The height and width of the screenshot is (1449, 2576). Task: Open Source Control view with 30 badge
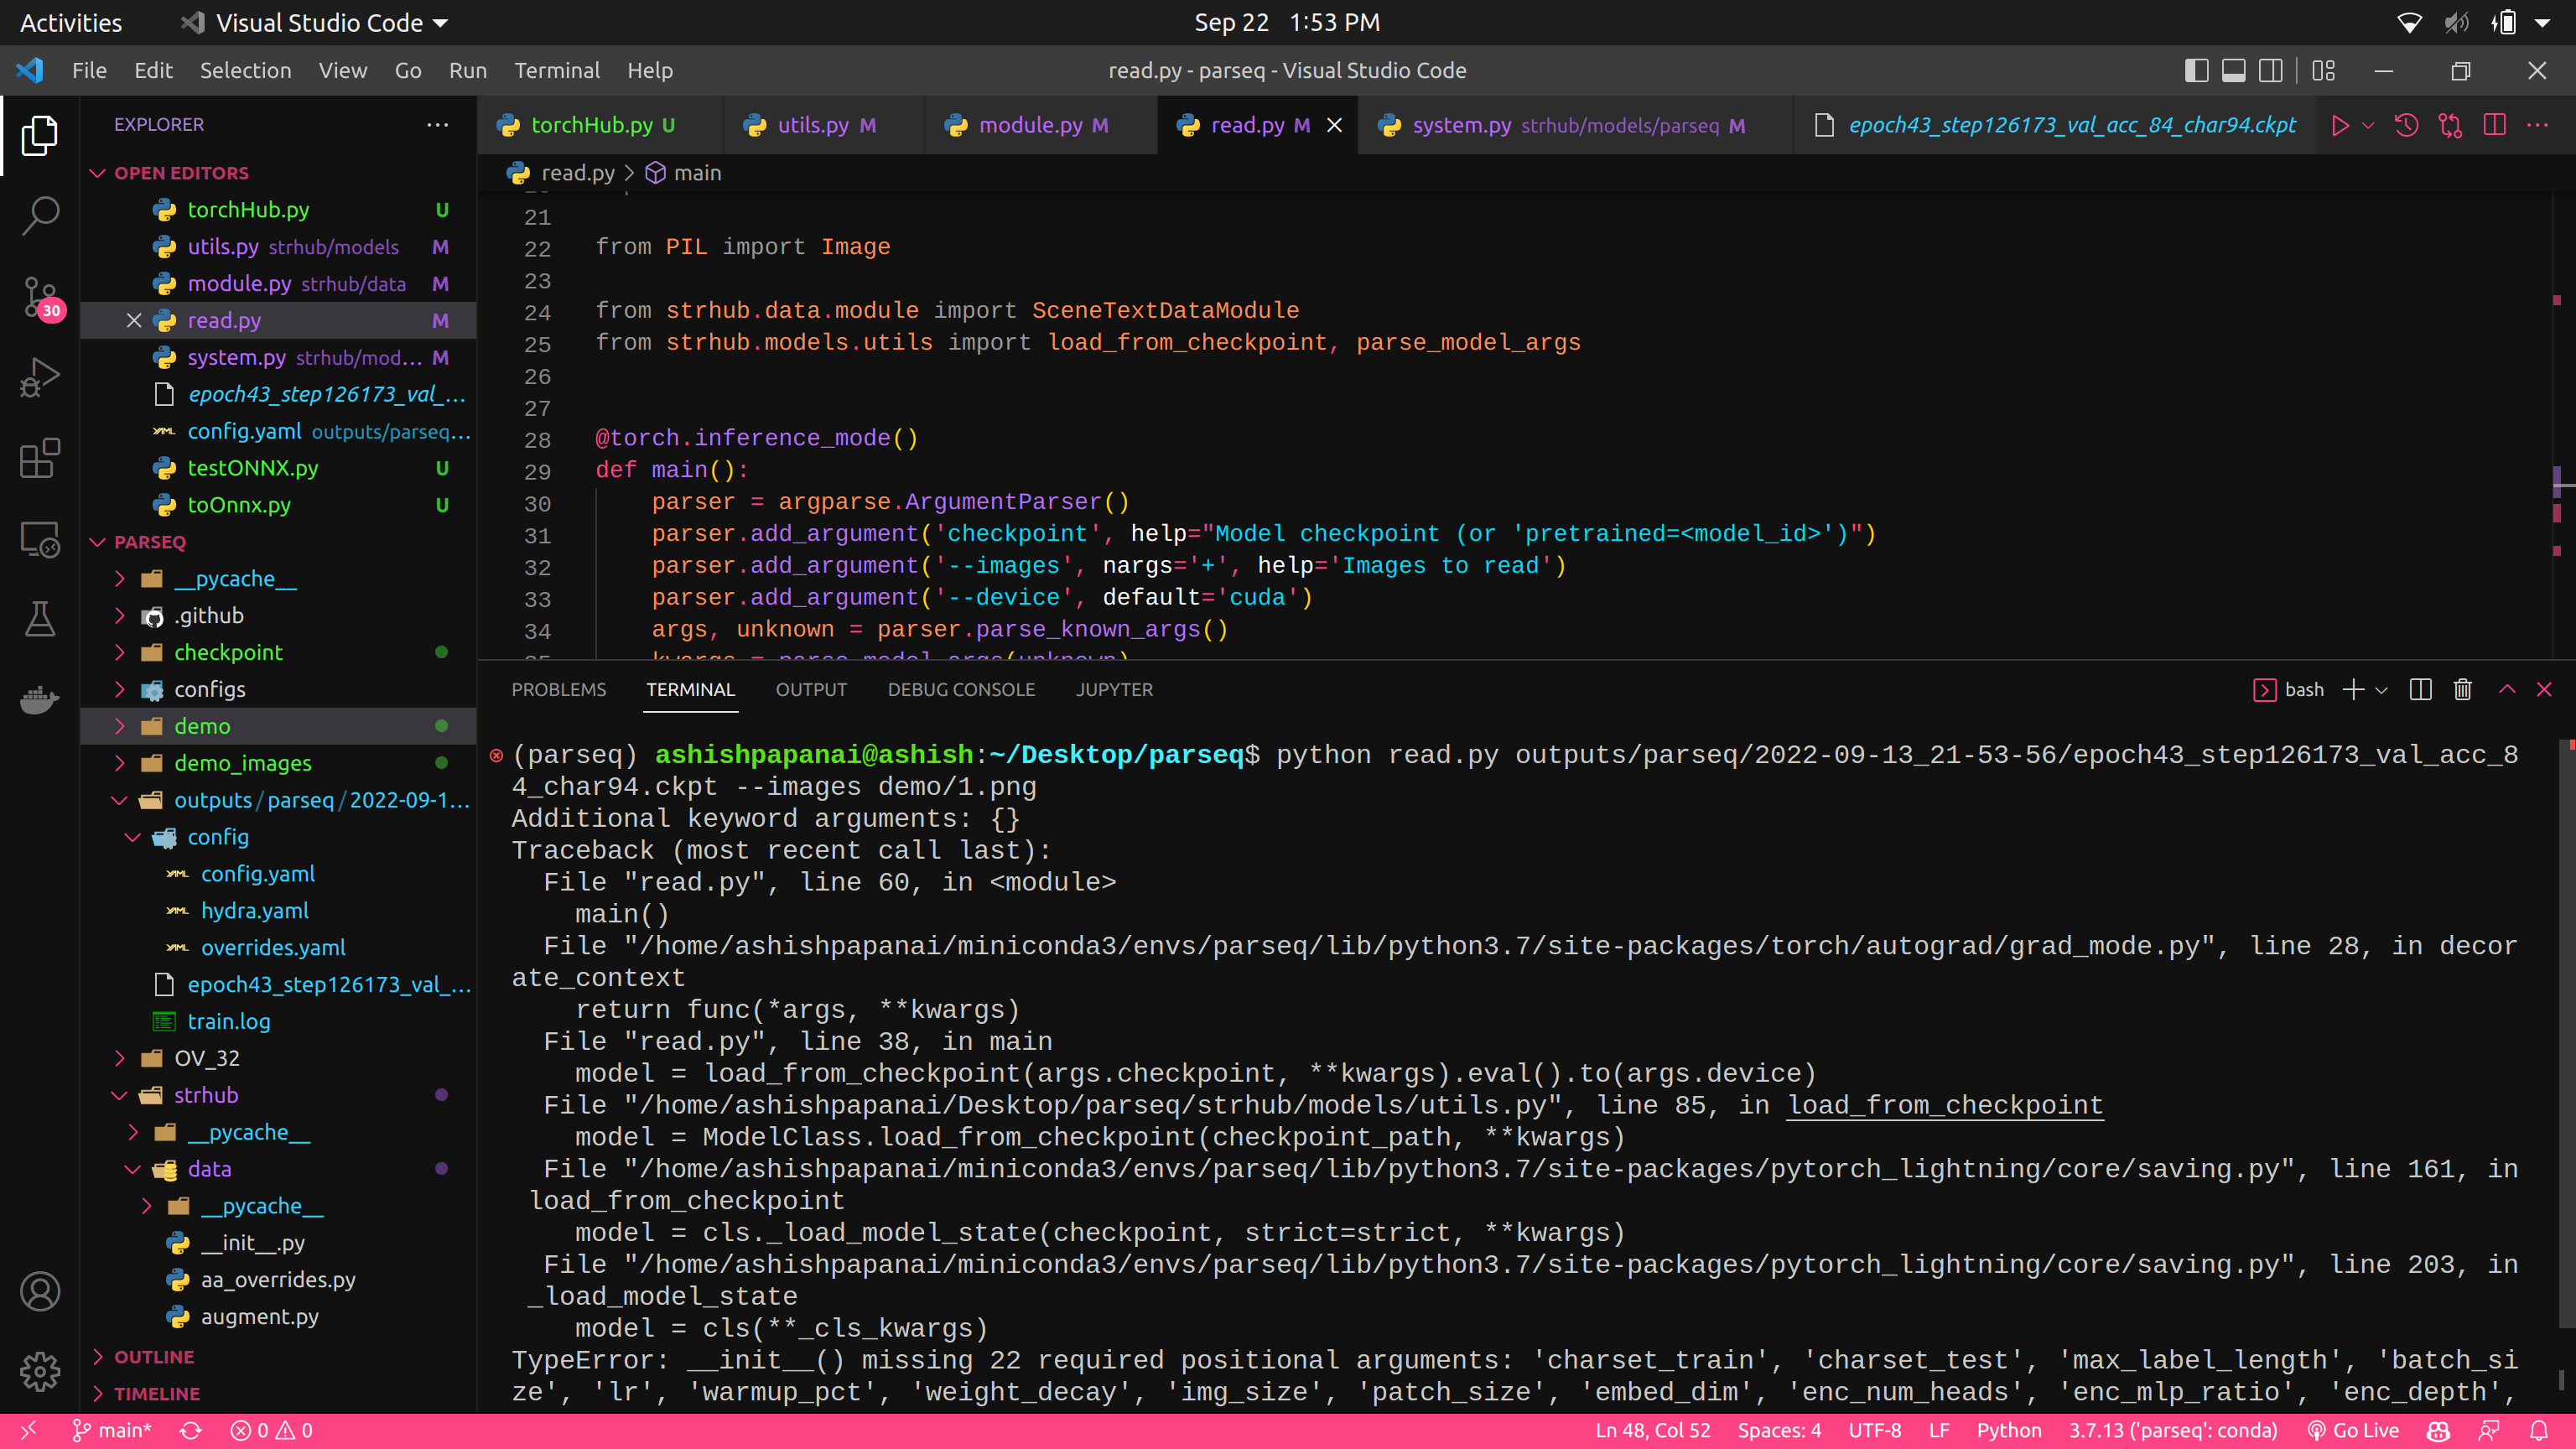40,297
